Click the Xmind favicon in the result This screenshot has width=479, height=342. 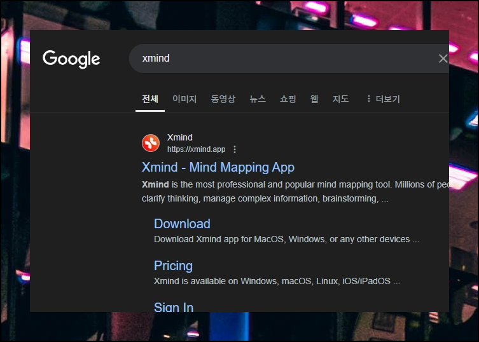pos(151,143)
